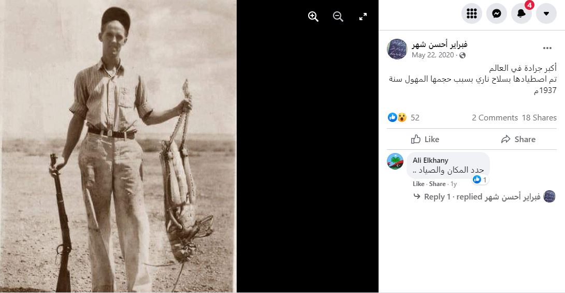Like the post

(x=425, y=139)
